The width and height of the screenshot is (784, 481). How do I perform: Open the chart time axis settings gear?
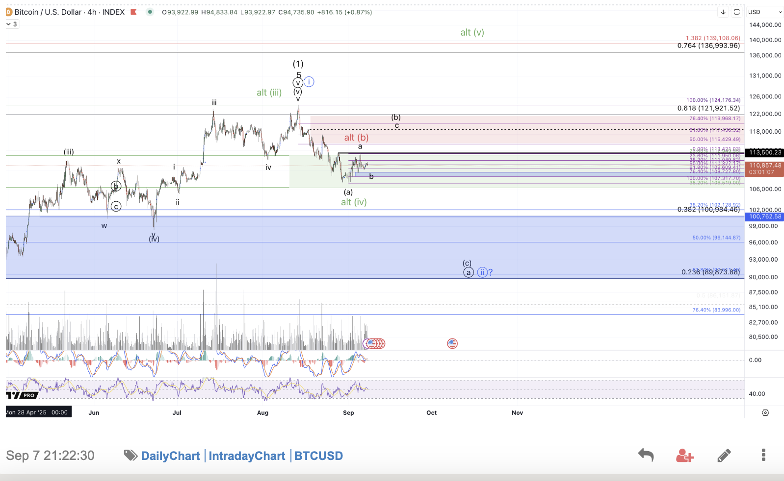click(x=765, y=413)
